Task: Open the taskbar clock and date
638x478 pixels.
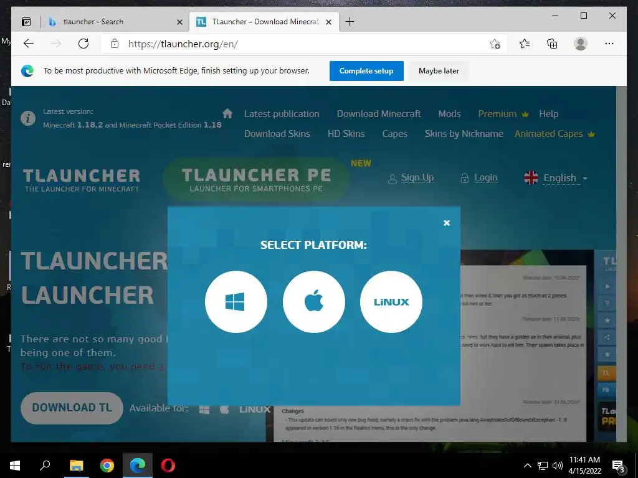Action: (x=584, y=466)
